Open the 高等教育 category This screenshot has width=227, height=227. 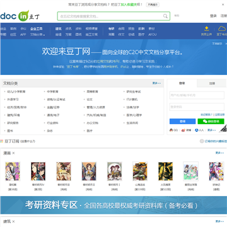pos(92,91)
